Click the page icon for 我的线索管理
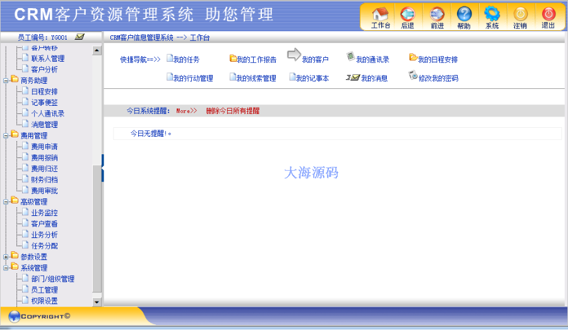The image size is (568, 330). (x=233, y=77)
